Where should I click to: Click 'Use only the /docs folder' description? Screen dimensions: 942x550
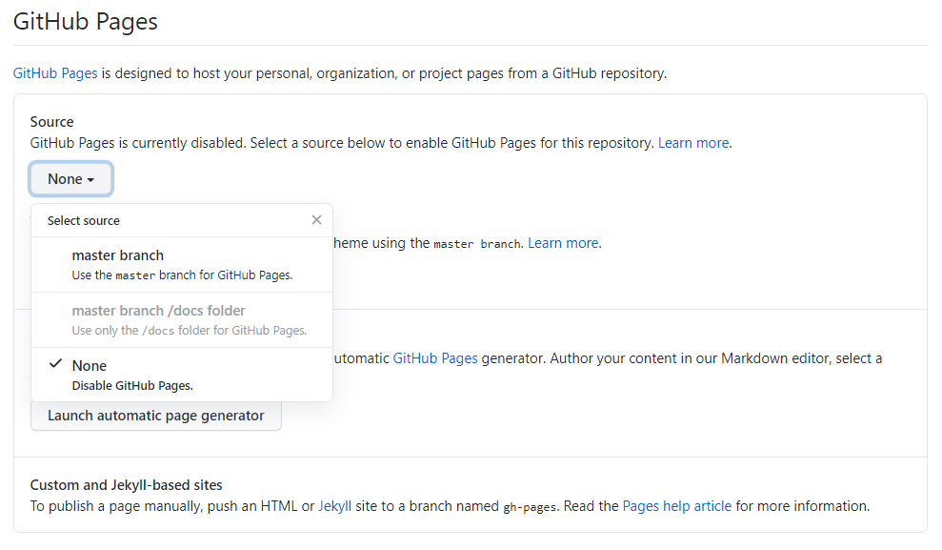click(x=190, y=331)
